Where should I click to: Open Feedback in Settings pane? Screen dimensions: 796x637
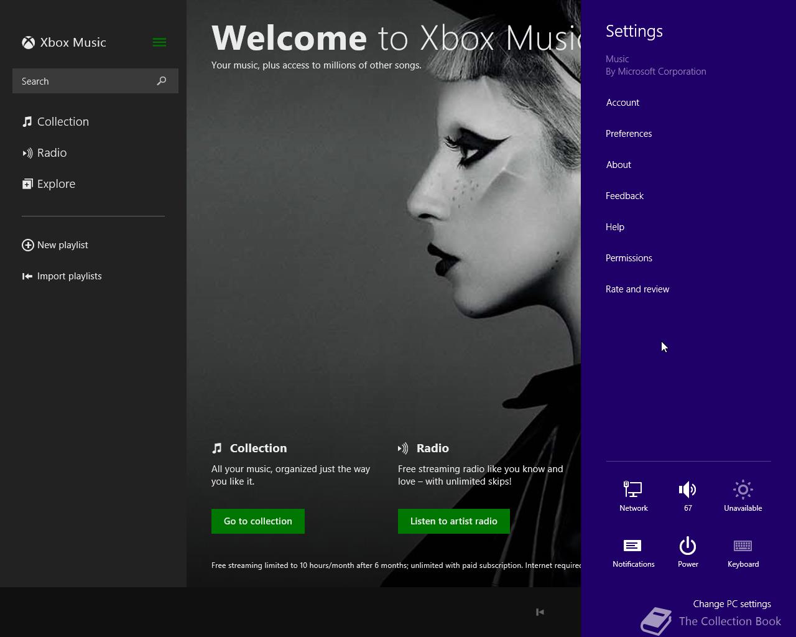(x=624, y=196)
